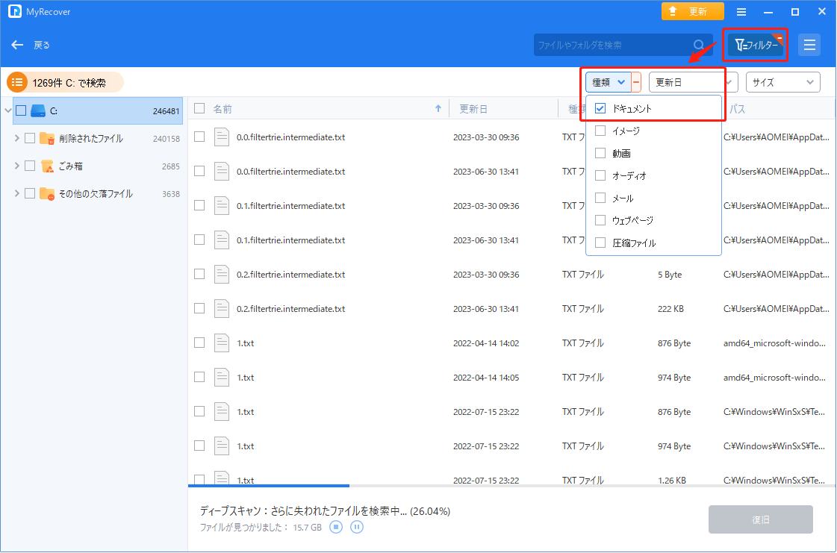The height and width of the screenshot is (553, 837).
Task: Check the イメージ filter option
Action: pos(600,131)
